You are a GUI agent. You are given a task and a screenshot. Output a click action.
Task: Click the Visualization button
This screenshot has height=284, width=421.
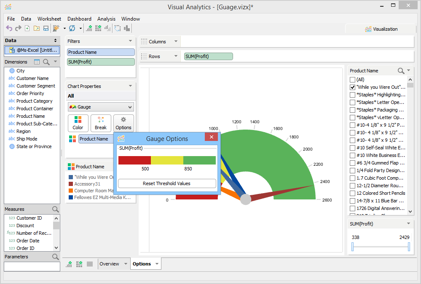tap(381, 29)
